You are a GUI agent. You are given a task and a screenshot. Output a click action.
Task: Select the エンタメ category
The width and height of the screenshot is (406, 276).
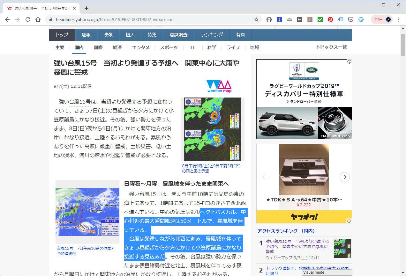click(141, 47)
